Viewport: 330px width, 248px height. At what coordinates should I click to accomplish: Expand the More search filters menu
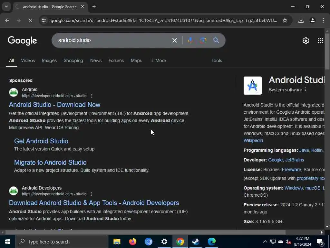click(x=159, y=60)
